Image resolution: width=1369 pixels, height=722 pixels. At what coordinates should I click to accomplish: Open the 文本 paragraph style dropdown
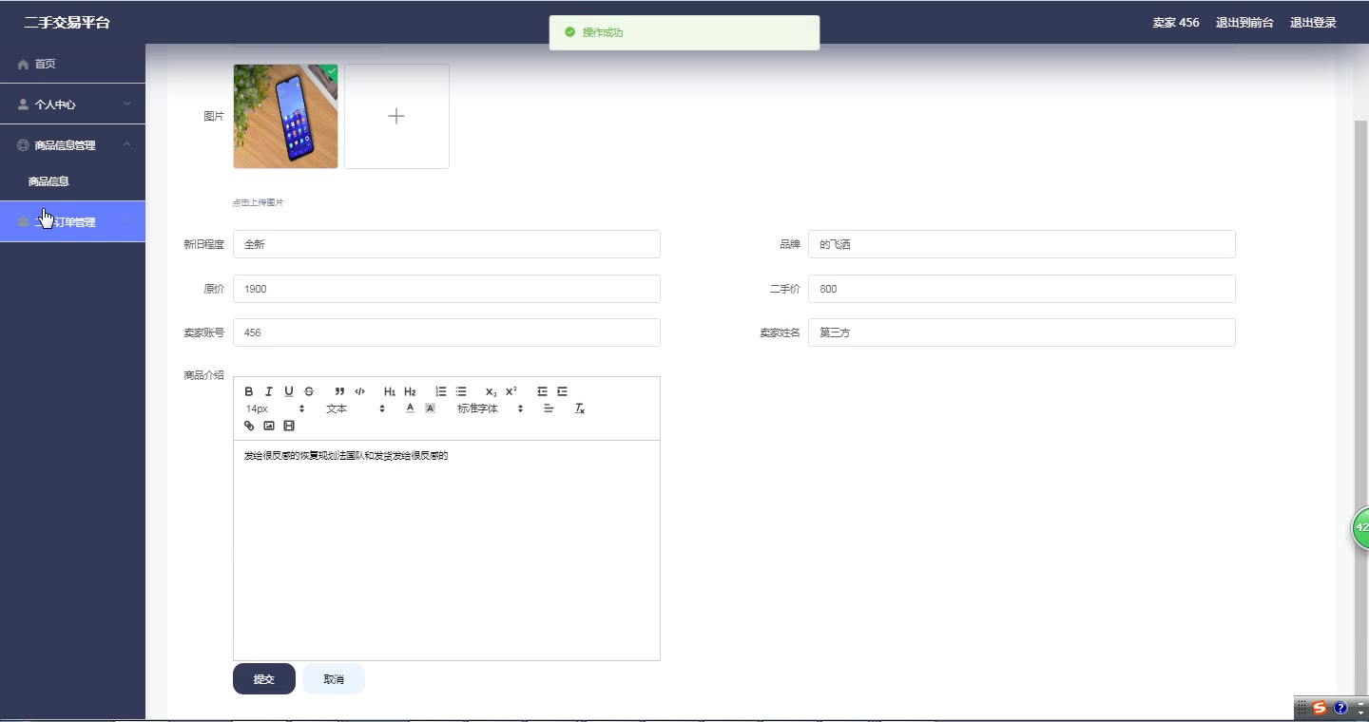pos(356,408)
